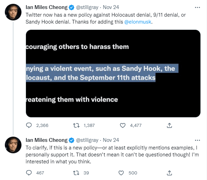
Task: Open profile avatar on the second tweet
Action: 13,145
